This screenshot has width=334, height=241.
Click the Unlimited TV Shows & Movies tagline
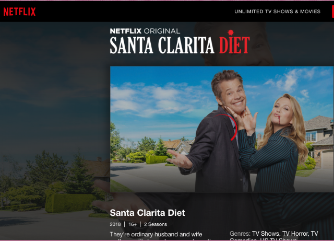click(277, 12)
